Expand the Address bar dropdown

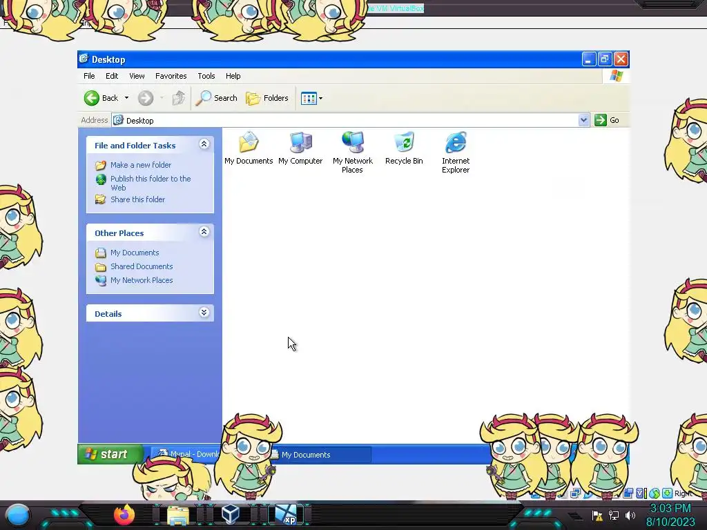[584, 120]
